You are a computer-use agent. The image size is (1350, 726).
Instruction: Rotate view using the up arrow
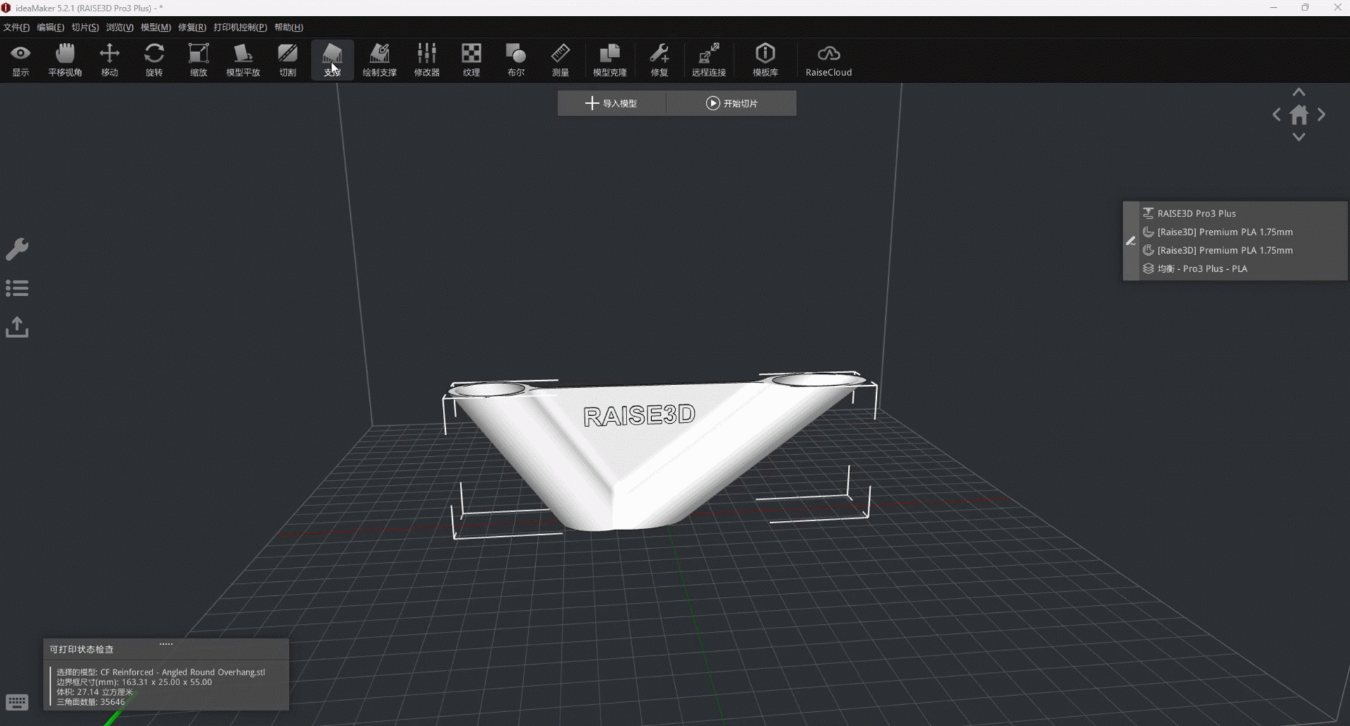[1299, 92]
